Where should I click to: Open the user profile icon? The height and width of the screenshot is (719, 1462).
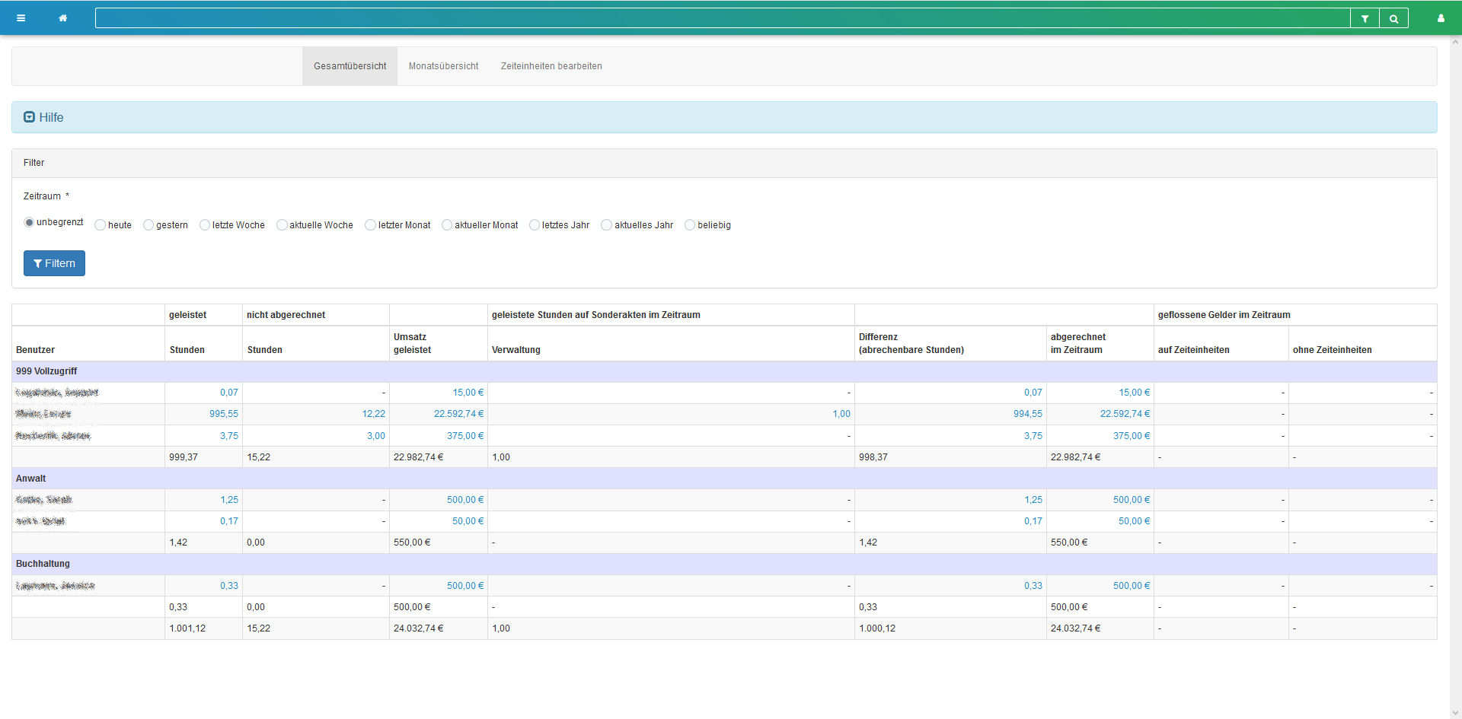[x=1441, y=18]
